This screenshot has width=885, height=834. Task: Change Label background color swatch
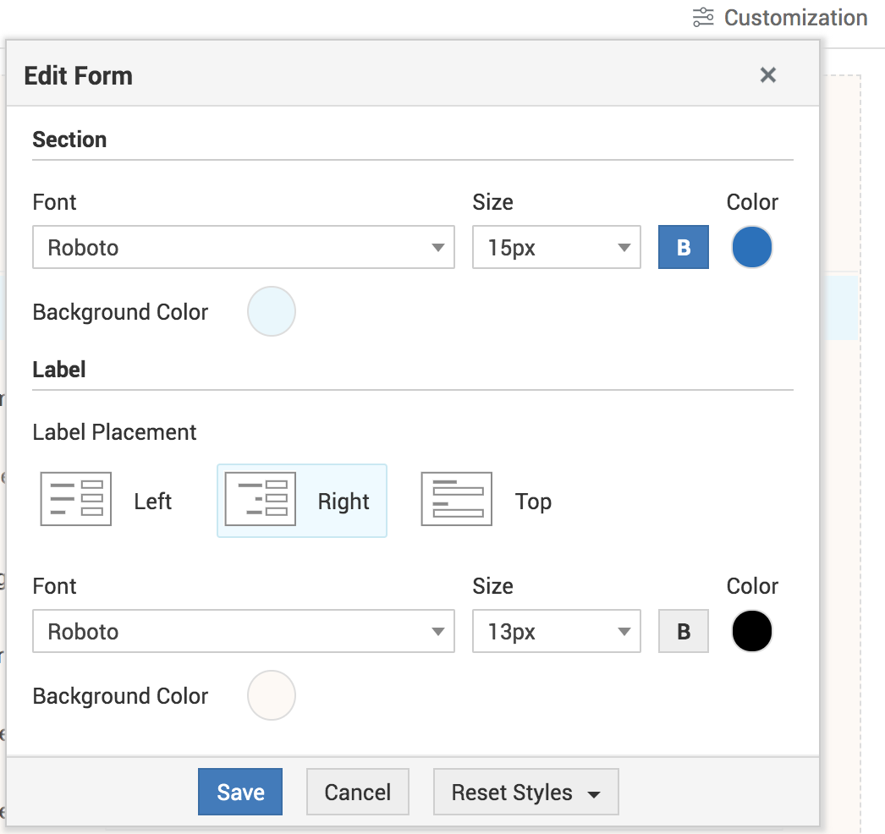click(x=272, y=695)
